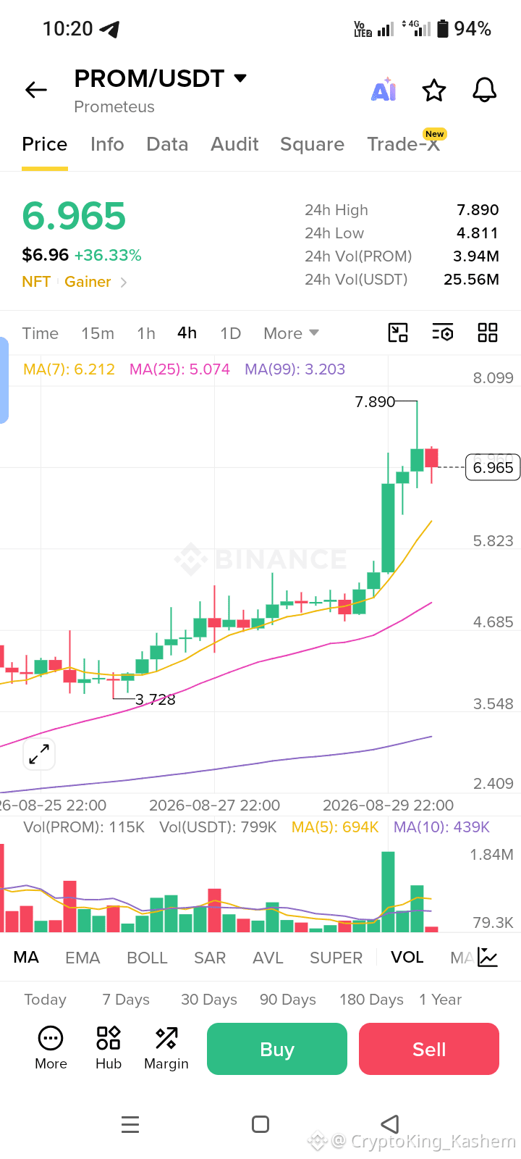Switch to the Price tab

pos(45,144)
